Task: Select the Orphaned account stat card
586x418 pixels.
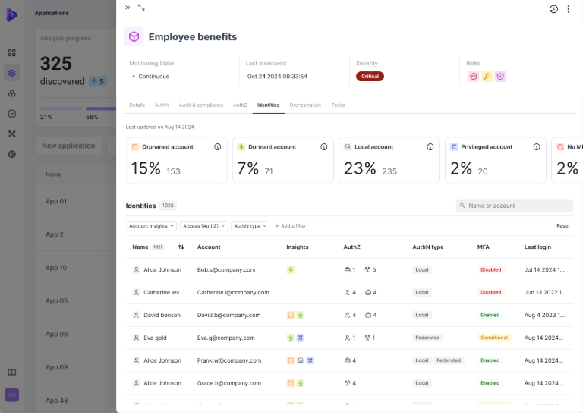Action: point(177,161)
